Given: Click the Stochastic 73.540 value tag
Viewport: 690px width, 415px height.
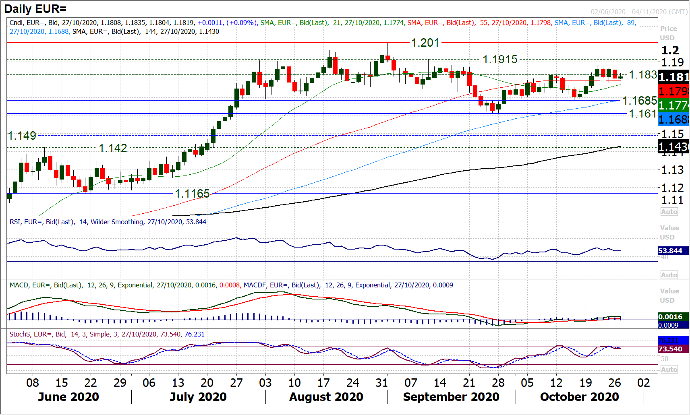Looking at the screenshot, I should pos(670,349).
